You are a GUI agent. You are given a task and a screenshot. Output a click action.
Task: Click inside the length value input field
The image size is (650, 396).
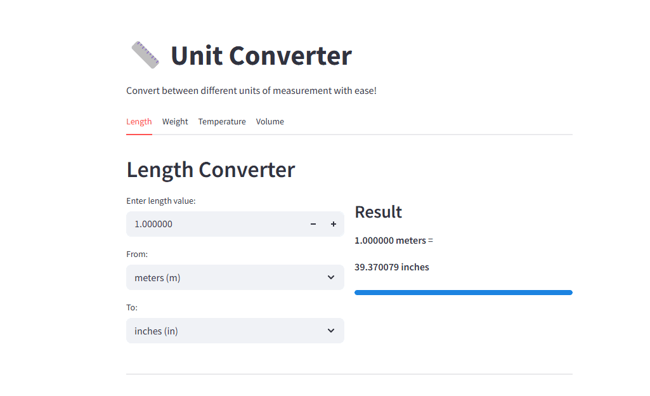click(209, 223)
